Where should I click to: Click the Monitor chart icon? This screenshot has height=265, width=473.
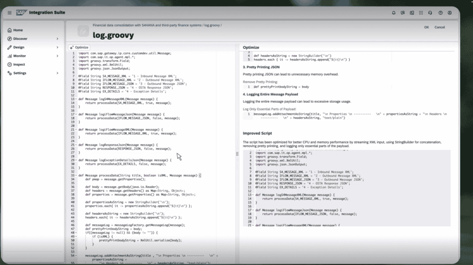pyautogui.click(x=10, y=56)
